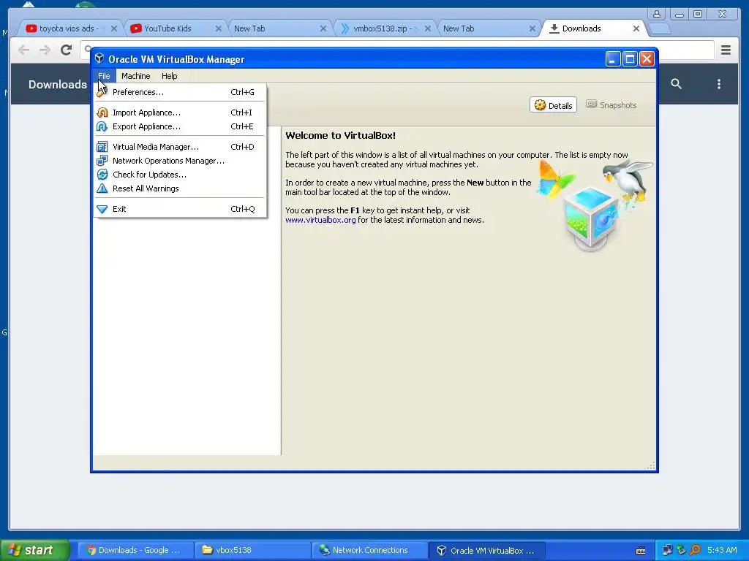The image size is (749, 561).
Task: Click the Exit arrow icon
Action: [102, 209]
